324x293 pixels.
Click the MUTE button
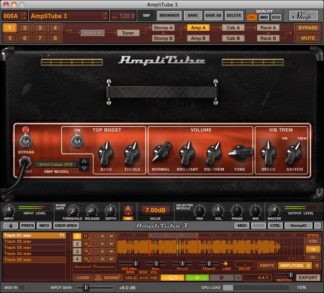pyautogui.click(x=307, y=38)
